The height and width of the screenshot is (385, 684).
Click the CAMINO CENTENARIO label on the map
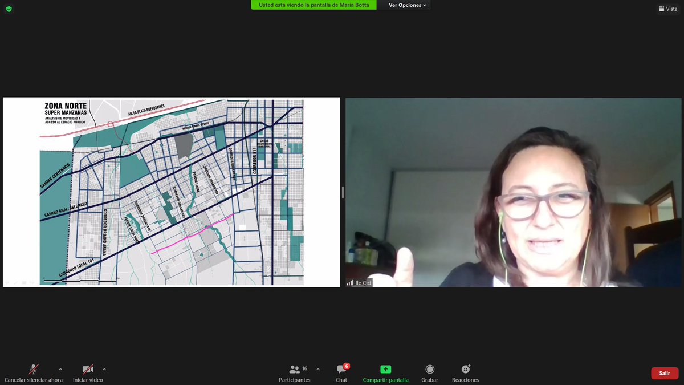click(x=55, y=176)
